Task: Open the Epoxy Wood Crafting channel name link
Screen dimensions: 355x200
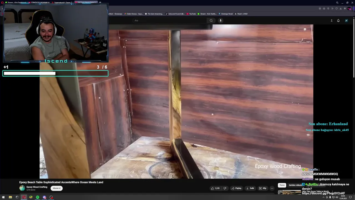Action: tap(37, 187)
